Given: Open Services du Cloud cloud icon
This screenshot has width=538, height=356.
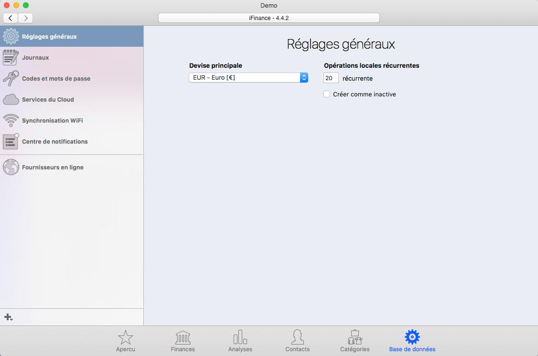Looking at the screenshot, I should (x=11, y=100).
